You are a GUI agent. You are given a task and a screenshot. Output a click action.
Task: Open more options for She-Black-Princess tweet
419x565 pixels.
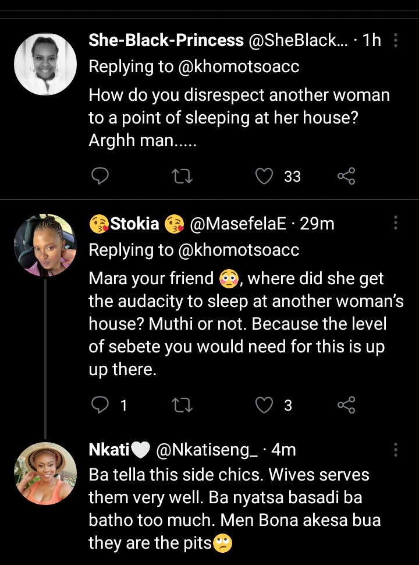click(396, 40)
